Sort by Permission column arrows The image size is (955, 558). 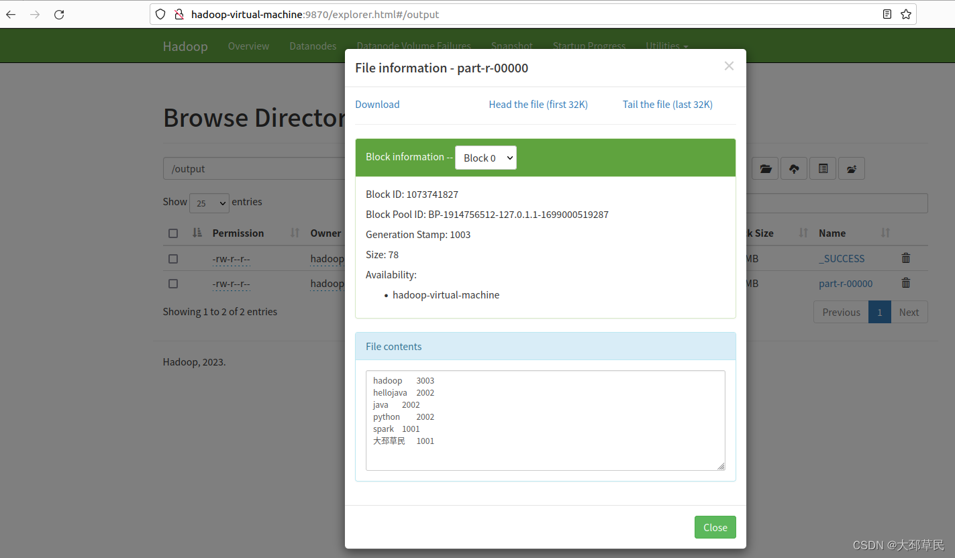[295, 233]
